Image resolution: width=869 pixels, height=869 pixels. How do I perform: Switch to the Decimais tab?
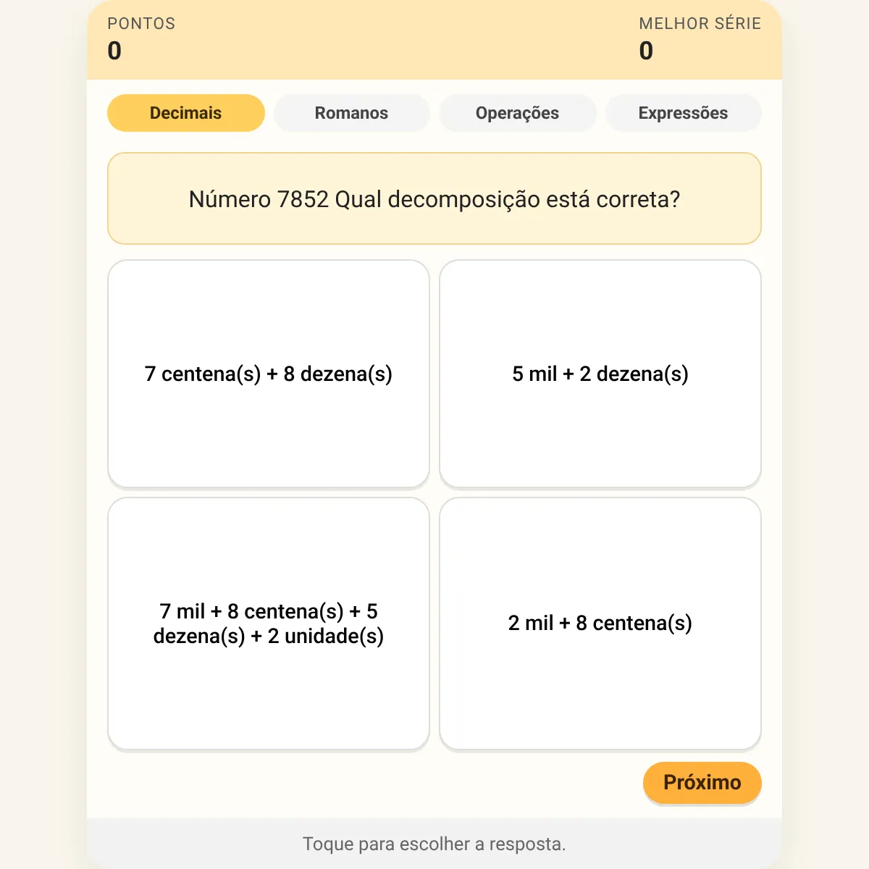coord(186,113)
